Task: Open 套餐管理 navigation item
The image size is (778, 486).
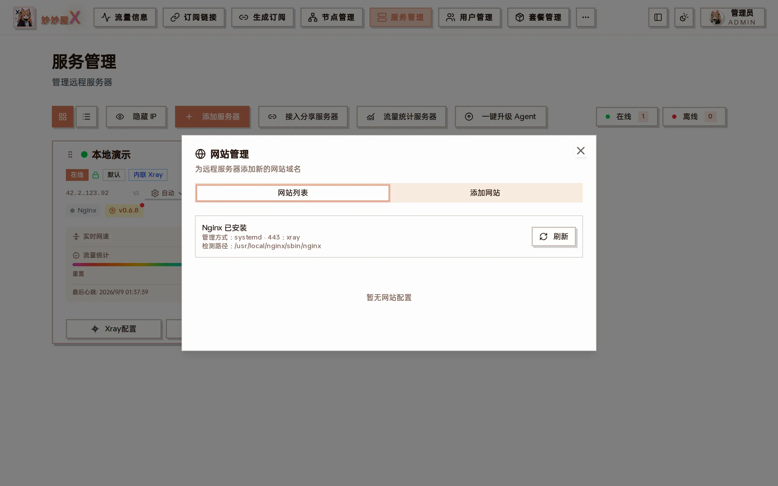Action: point(538,17)
